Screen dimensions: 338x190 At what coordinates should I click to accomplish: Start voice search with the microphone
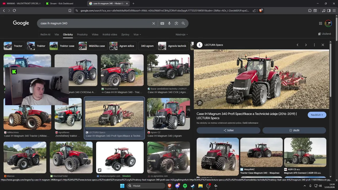tap(169, 23)
